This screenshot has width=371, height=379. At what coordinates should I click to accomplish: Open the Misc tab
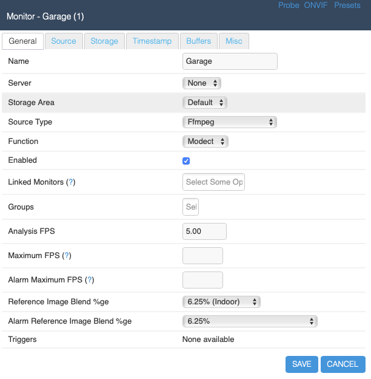point(234,41)
